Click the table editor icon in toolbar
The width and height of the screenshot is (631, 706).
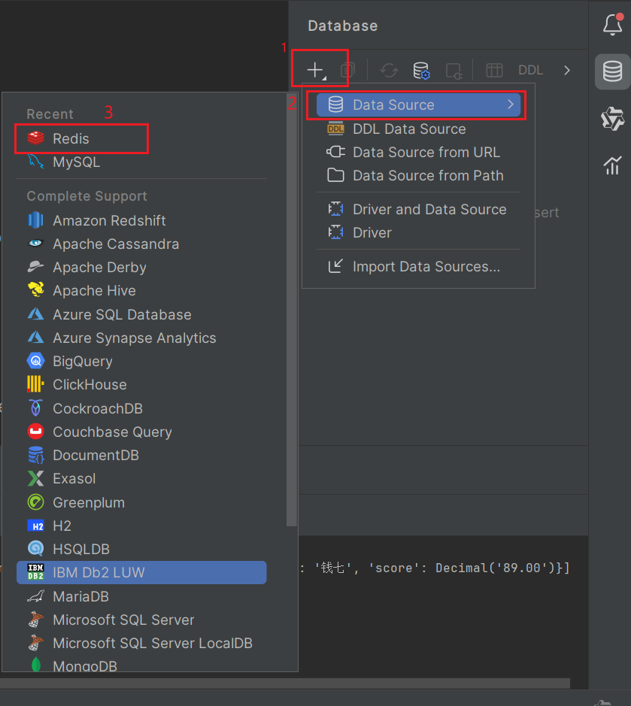(x=494, y=70)
